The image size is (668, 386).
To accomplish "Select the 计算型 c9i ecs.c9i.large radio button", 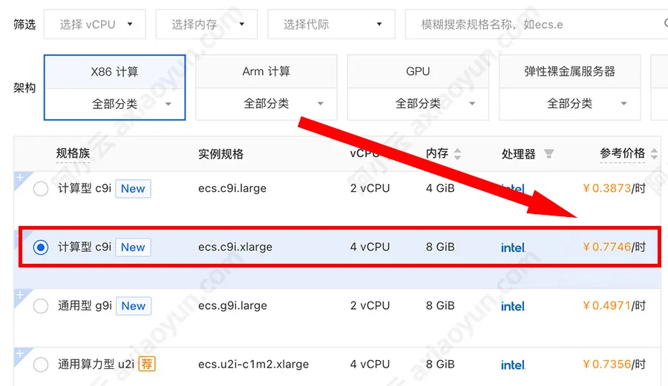I will click(41, 189).
